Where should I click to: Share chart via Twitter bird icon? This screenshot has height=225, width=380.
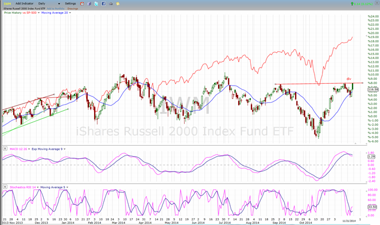[x=96, y=3]
